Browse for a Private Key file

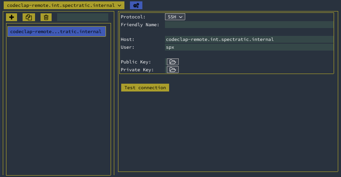pos(173,69)
